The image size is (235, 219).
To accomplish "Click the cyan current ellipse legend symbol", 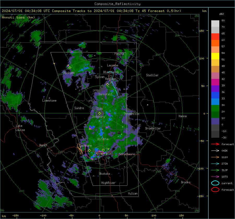I will pos(215,183).
